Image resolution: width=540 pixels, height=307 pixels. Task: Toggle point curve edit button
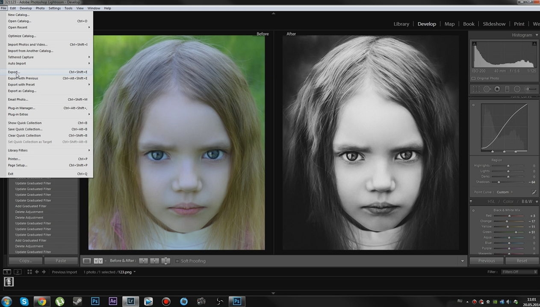point(534,192)
